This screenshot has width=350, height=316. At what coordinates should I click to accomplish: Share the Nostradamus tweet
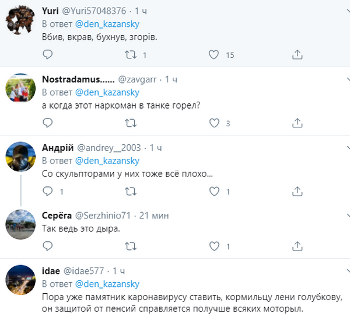coord(297,123)
